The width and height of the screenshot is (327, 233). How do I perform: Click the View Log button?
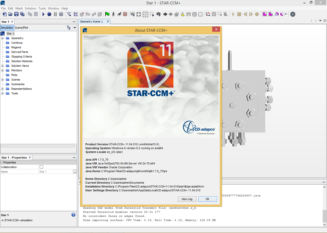click(187, 199)
